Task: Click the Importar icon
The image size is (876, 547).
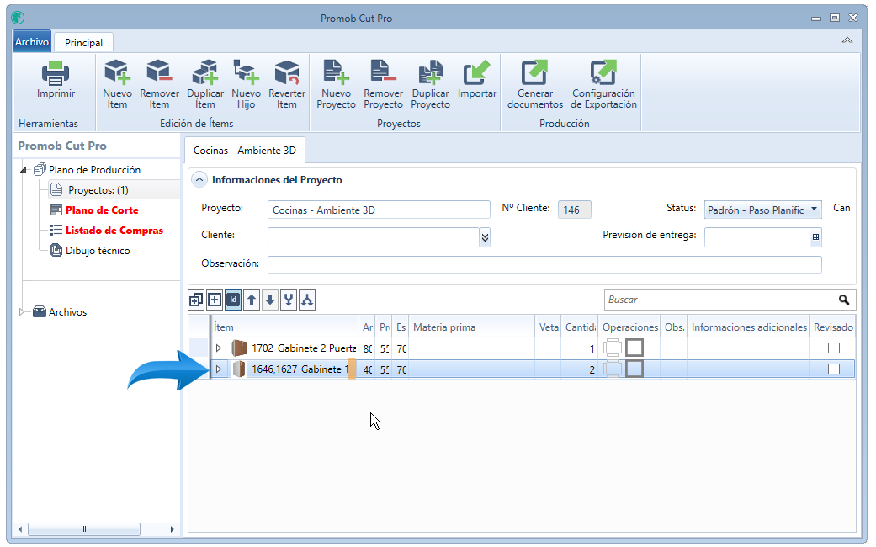Action: [x=476, y=72]
